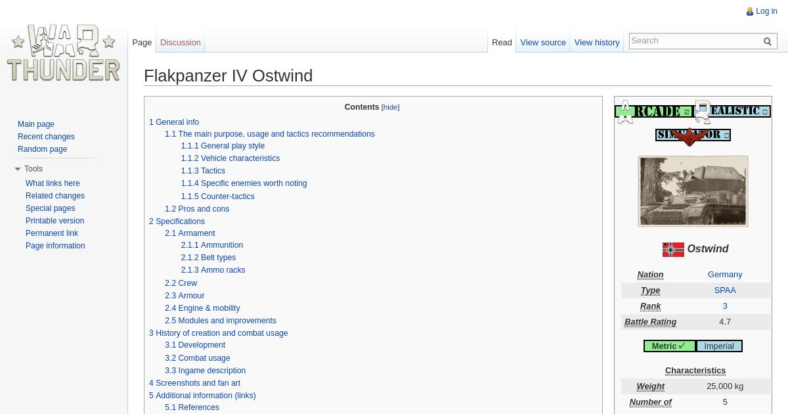Image resolution: width=788 pixels, height=414 pixels.
Task: Jump to 5.1 References
Action: click(x=192, y=407)
